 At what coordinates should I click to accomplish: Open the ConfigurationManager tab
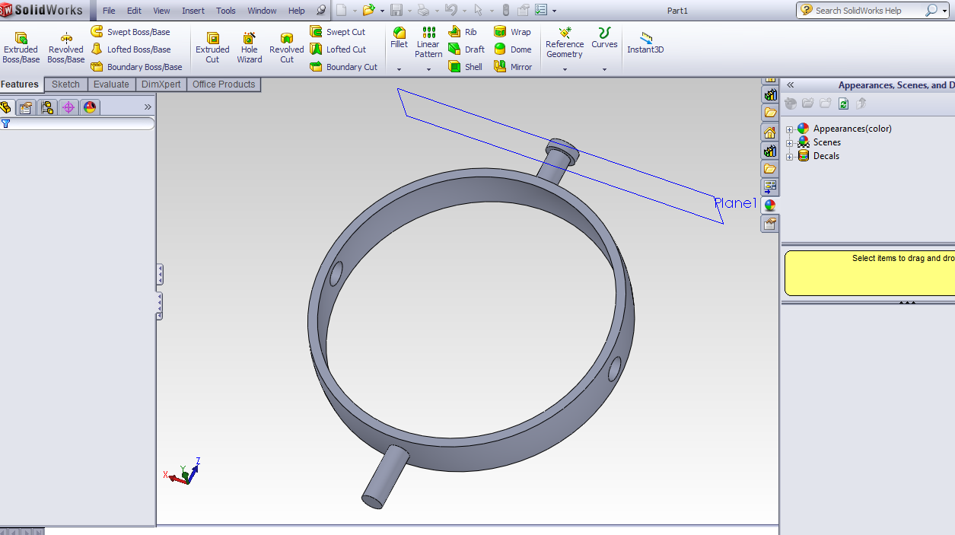[x=47, y=107]
